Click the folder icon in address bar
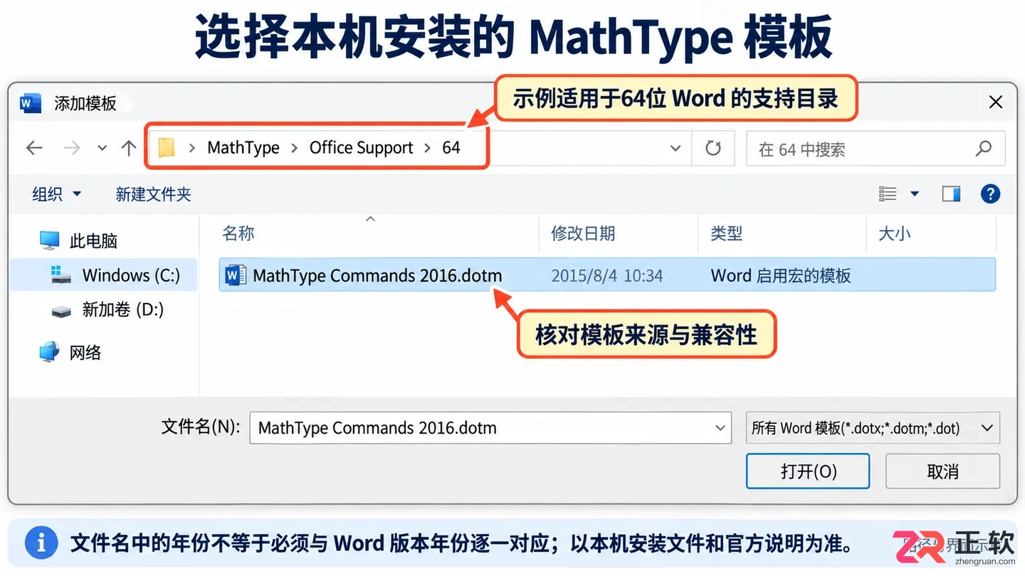 pyautogui.click(x=167, y=148)
